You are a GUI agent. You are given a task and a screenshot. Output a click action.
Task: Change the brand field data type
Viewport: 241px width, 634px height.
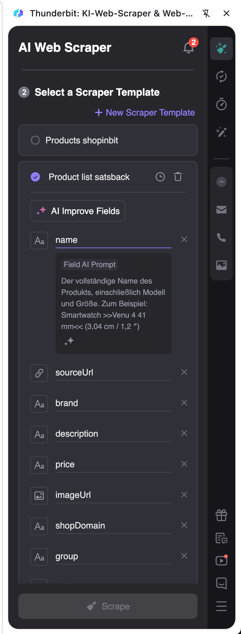[39, 404]
